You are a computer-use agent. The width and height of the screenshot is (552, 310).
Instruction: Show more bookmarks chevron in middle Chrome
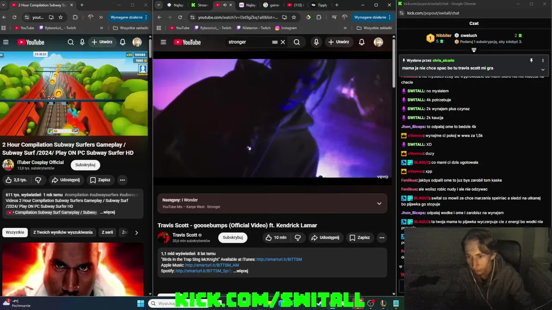345,28
